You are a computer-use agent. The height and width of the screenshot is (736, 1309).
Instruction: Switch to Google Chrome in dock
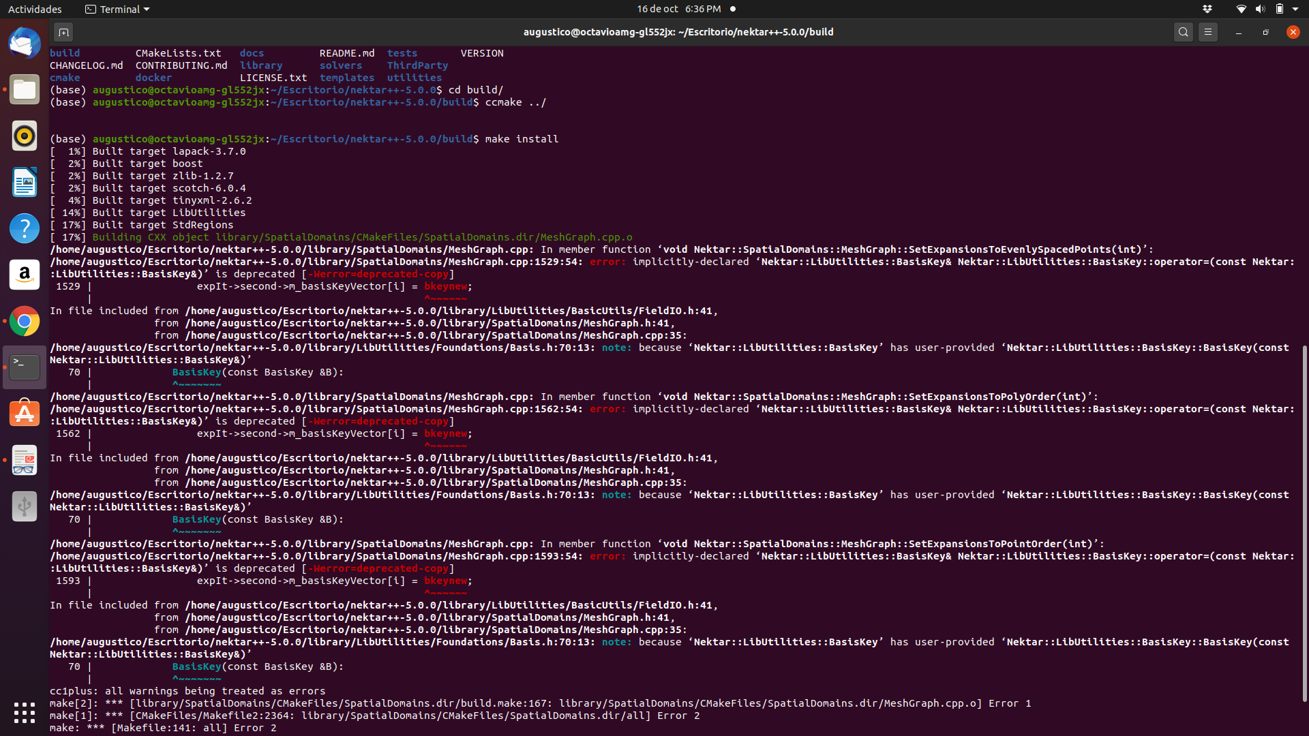(x=25, y=321)
